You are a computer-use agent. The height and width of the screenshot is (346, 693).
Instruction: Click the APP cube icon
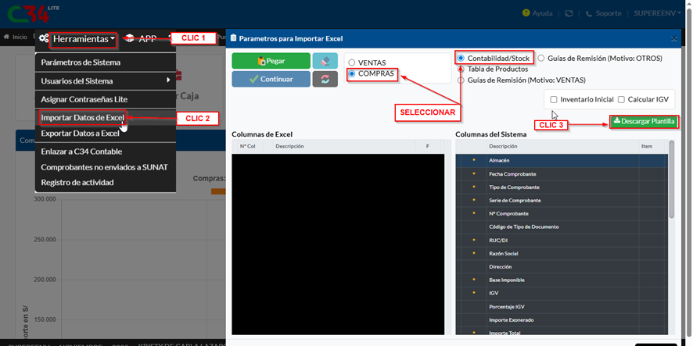[x=129, y=38]
